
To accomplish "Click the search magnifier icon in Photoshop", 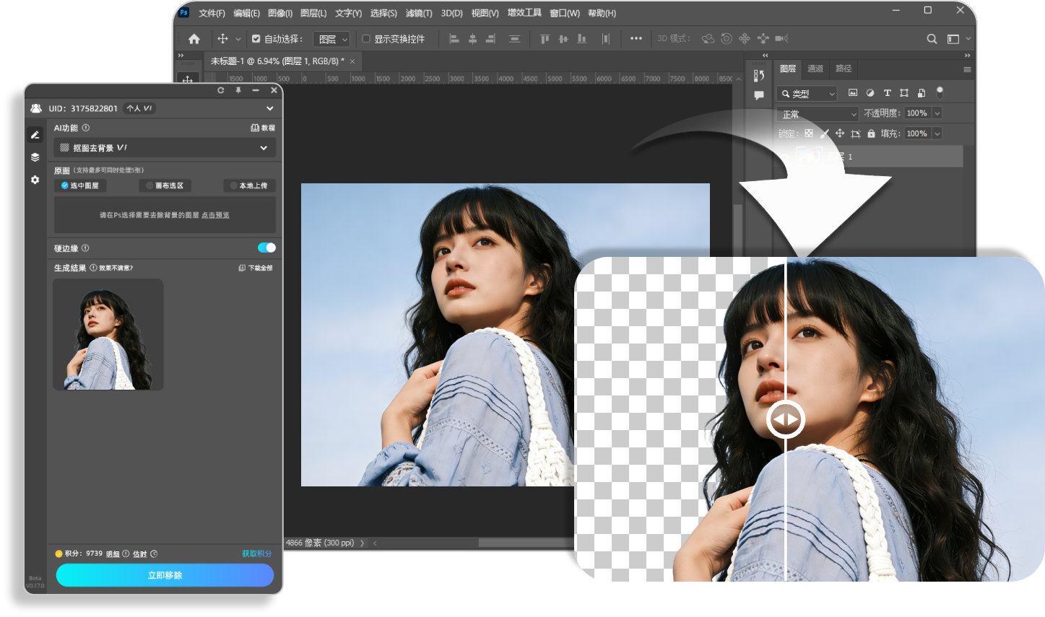I will tap(932, 39).
